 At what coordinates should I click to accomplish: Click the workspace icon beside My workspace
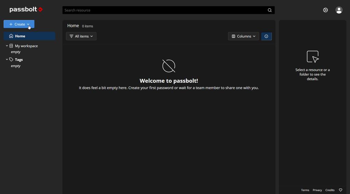[11, 46]
